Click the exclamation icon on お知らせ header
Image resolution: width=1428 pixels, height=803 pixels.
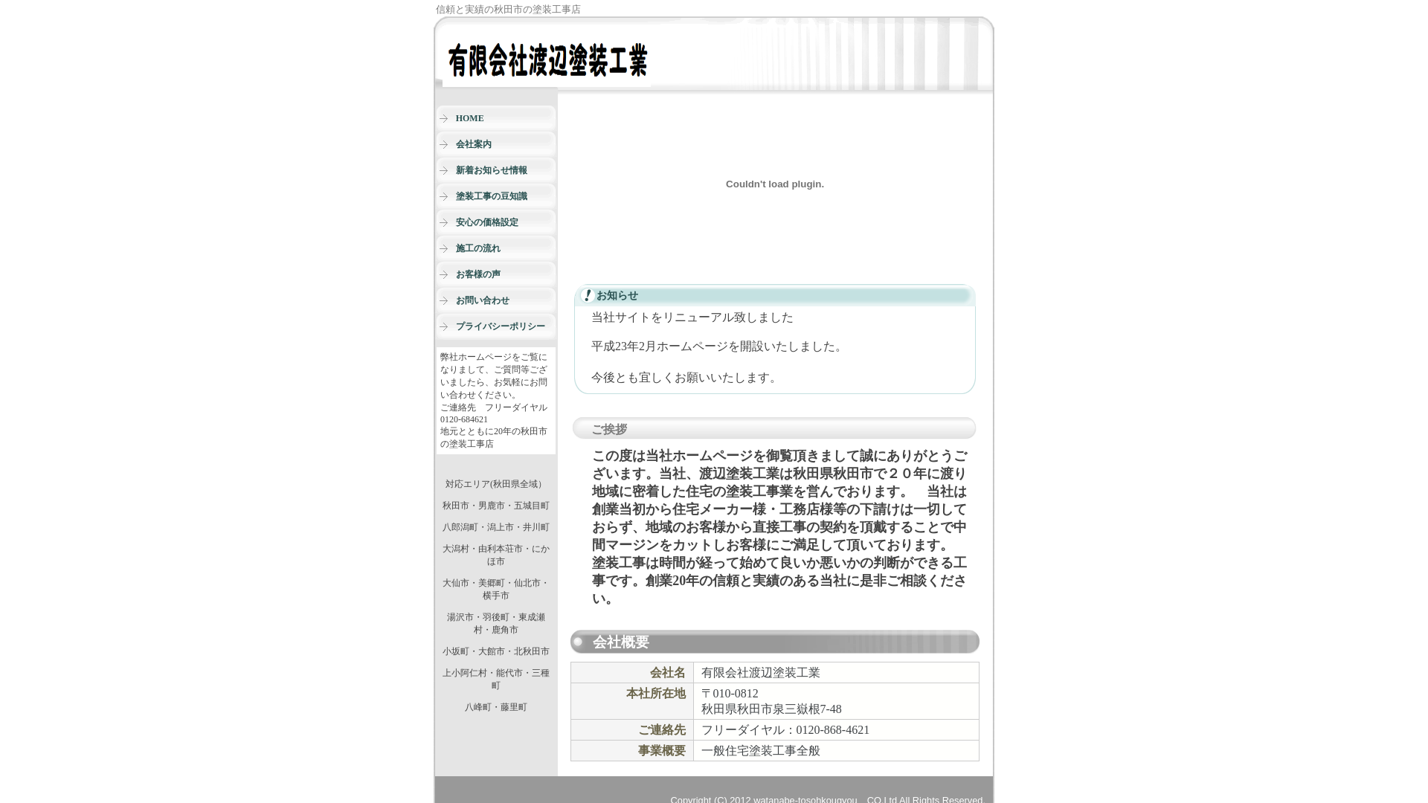pyautogui.click(x=587, y=295)
